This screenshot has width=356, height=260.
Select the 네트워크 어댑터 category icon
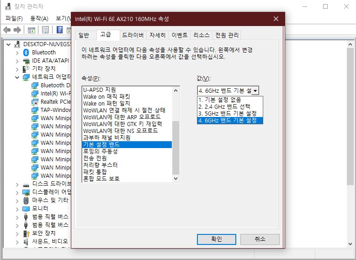pyautogui.click(x=26, y=77)
